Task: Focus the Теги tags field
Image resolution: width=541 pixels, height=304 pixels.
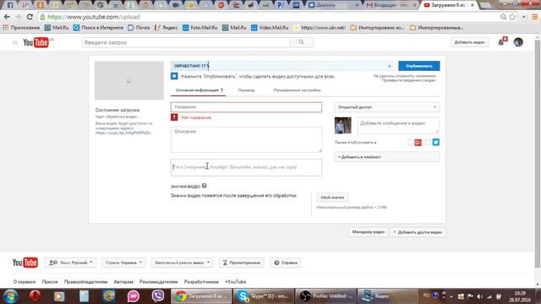Action: click(x=246, y=167)
